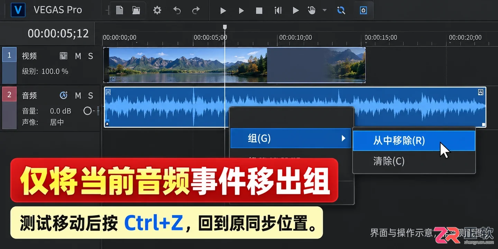Mute the 音频 track with M
Image resolution: width=498 pixels, height=249 pixels.
click(x=78, y=95)
